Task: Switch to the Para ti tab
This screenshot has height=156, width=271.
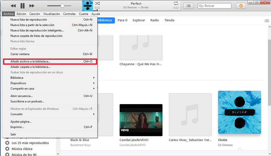Action: 122,20
